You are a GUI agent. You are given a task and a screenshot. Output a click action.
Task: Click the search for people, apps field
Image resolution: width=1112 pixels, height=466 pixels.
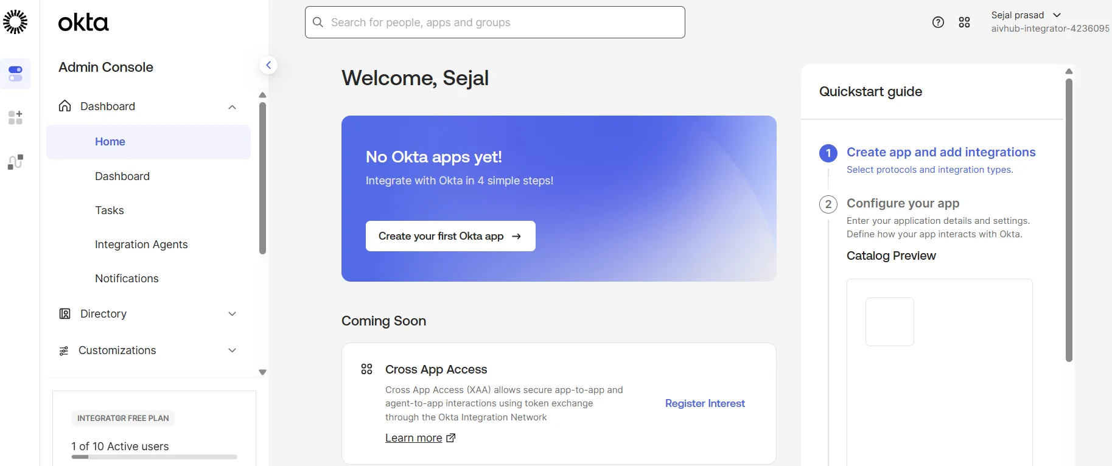pos(495,23)
